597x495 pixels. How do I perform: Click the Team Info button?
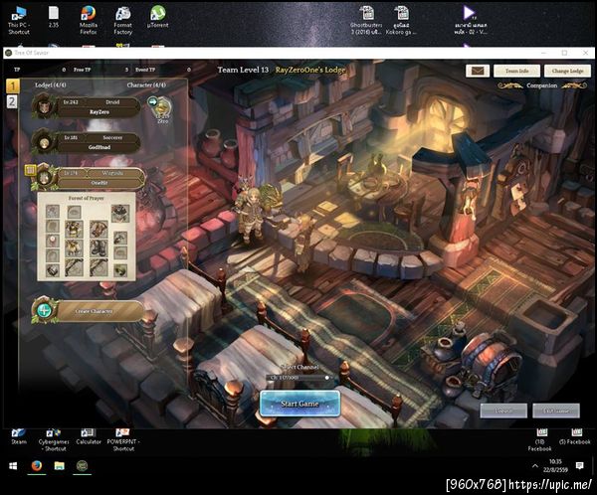click(516, 71)
